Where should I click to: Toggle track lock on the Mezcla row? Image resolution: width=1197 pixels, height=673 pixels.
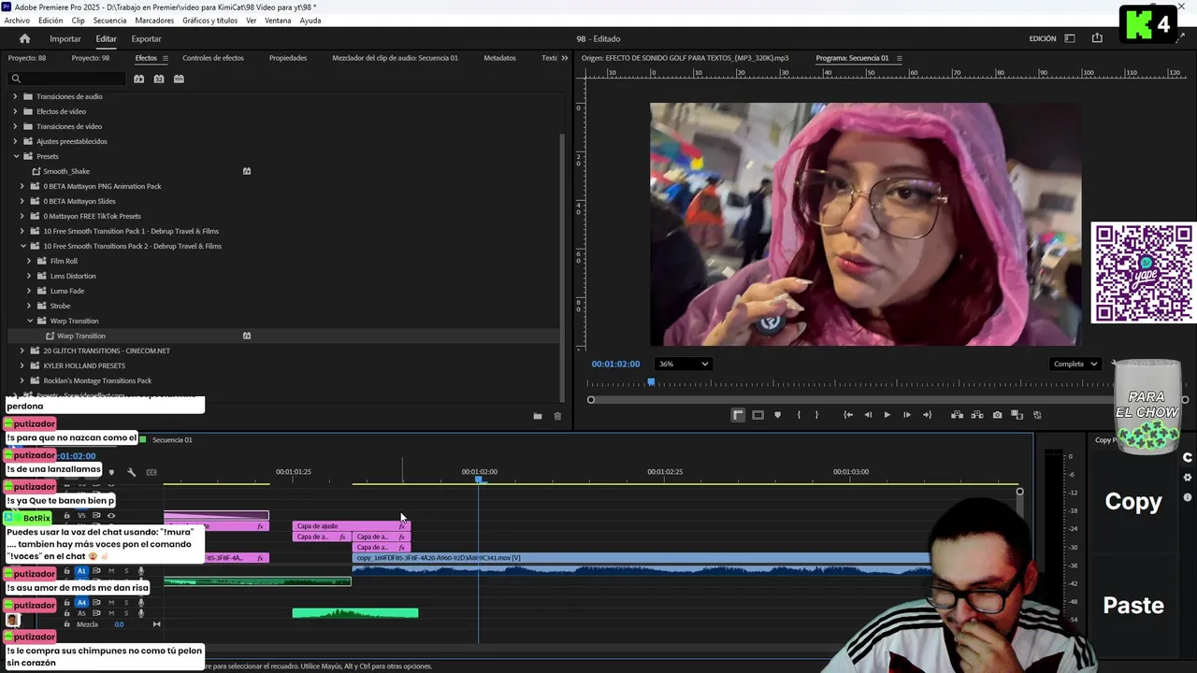66,623
